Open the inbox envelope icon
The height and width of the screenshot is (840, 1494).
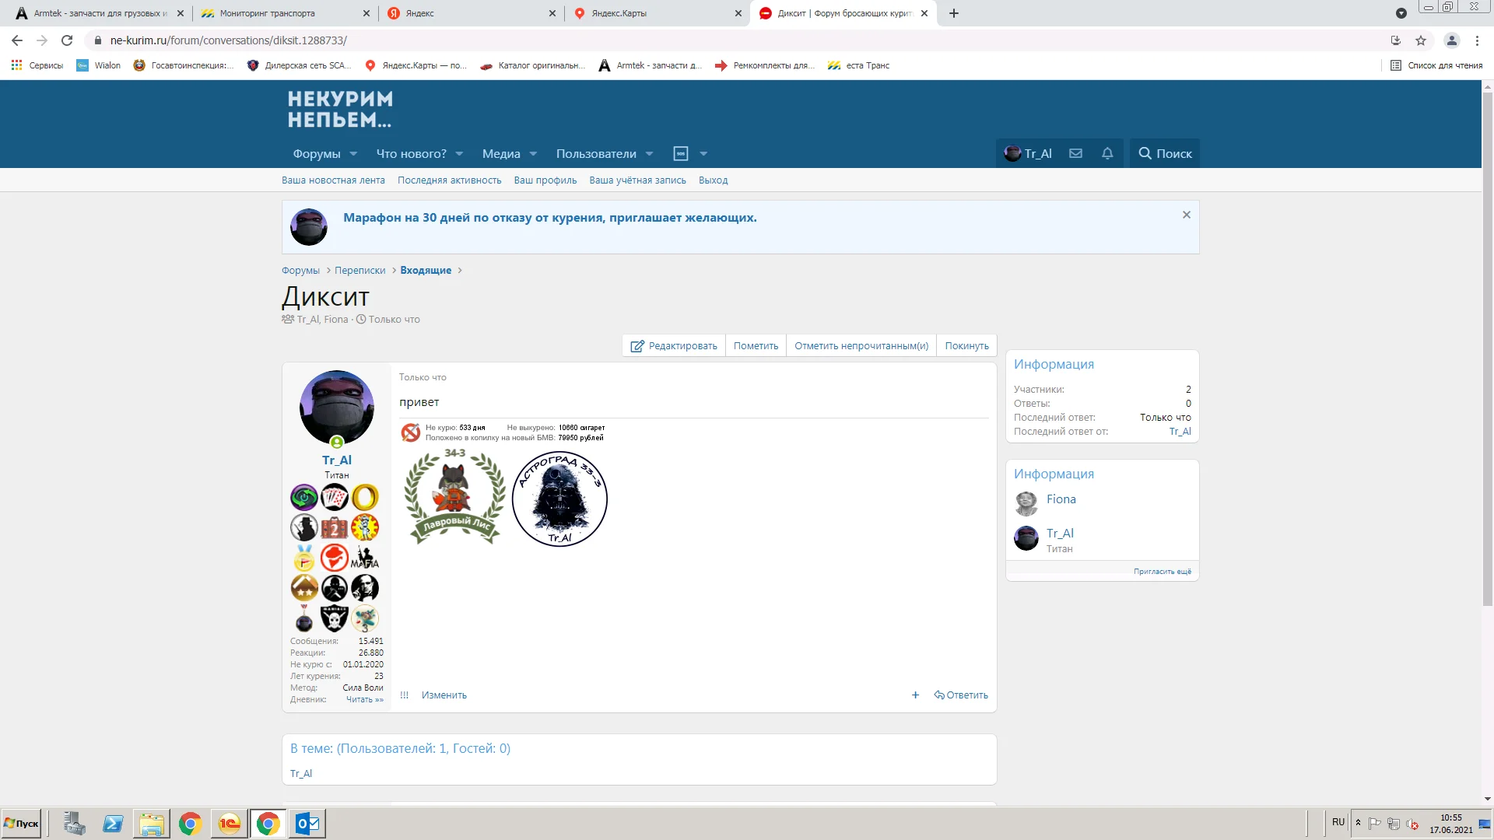click(x=1075, y=153)
